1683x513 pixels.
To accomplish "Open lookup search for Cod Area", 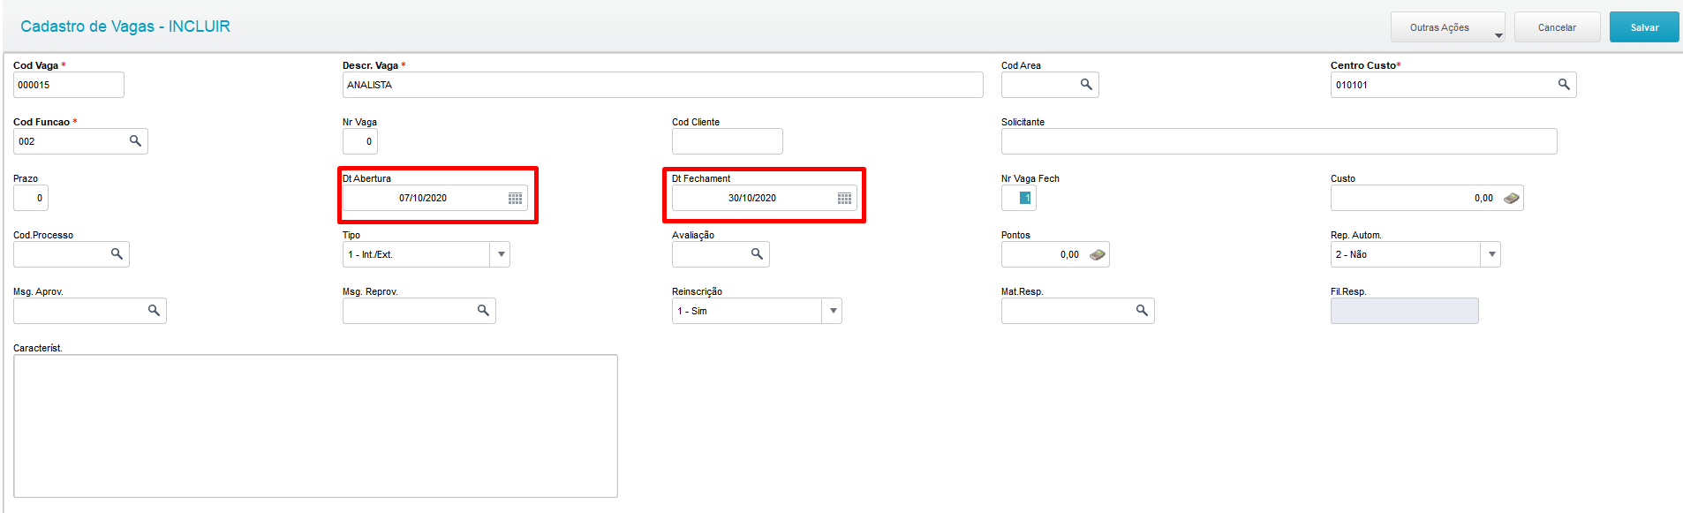I will [x=1086, y=85].
